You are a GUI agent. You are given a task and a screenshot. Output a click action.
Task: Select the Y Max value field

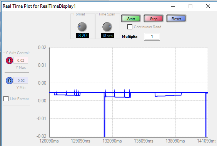(x=21, y=60)
